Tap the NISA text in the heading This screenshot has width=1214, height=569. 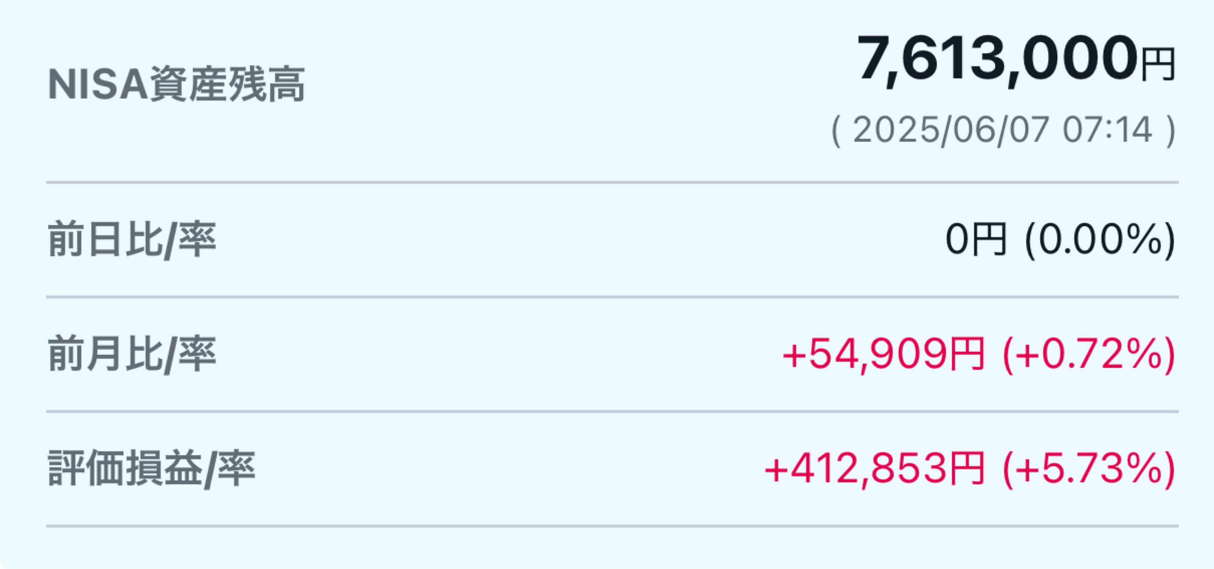tap(98, 85)
